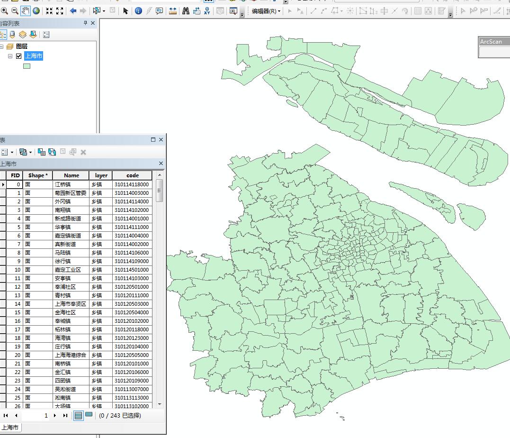The width and height of the screenshot is (510, 438).
Task: Click List By Source in the contents panel
Action: (x=11, y=34)
